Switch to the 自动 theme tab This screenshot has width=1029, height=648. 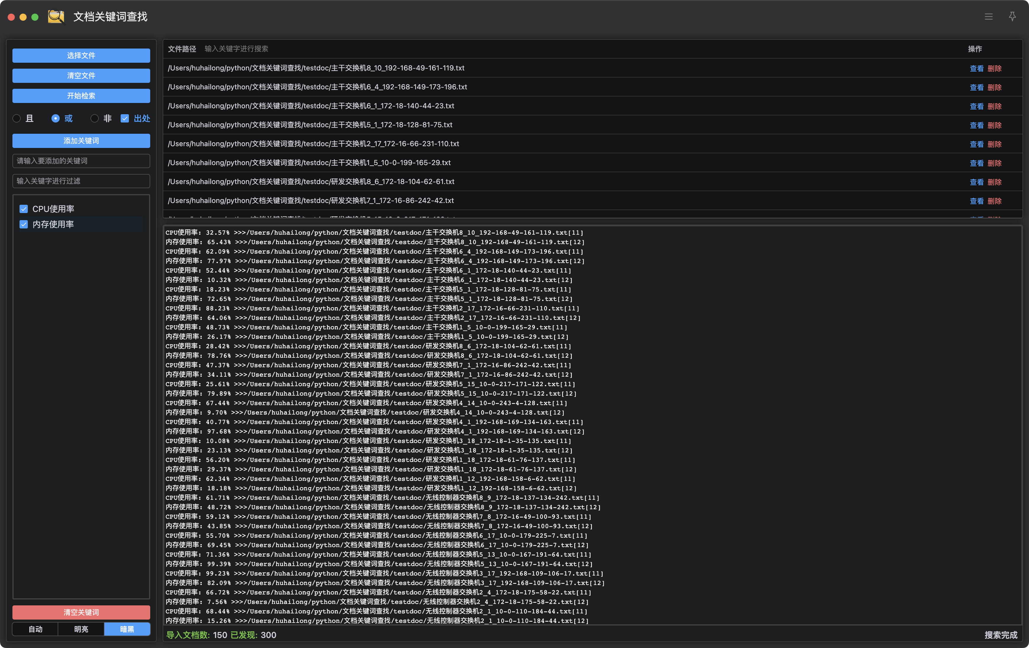(35, 629)
